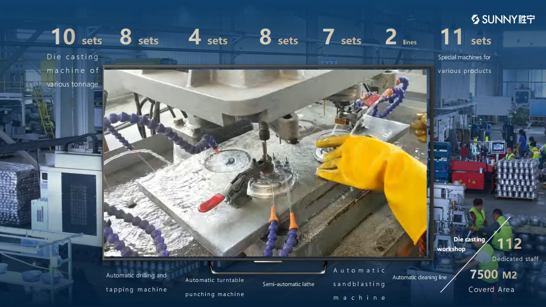Viewport: 546px width, 307px height.
Task: Click the '4 sets' figure
Action: pyautogui.click(x=208, y=37)
